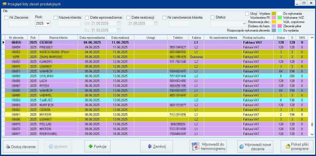This screenshot has height=156, width=316.
Task: Select the Śrutownia cabin order row
Action: click(x=155, y=57)
